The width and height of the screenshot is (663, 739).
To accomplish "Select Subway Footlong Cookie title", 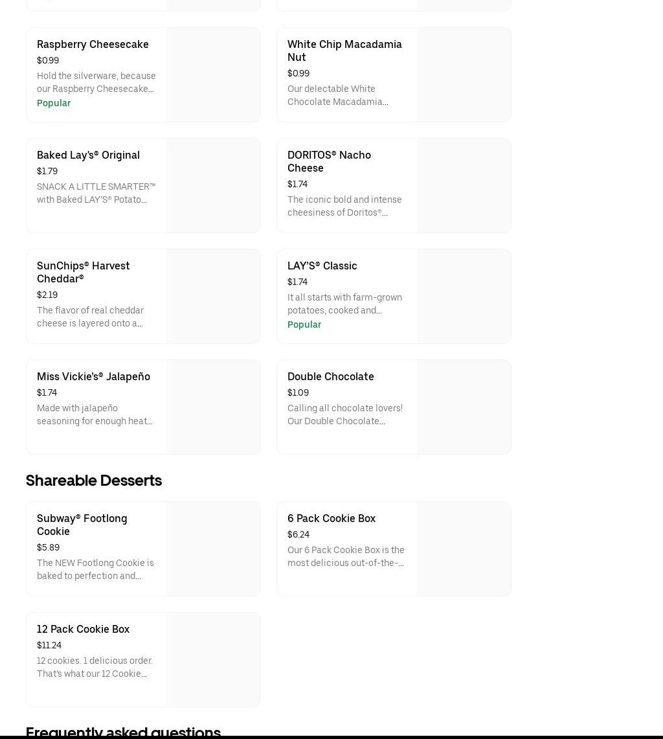I will click(82, 525).
